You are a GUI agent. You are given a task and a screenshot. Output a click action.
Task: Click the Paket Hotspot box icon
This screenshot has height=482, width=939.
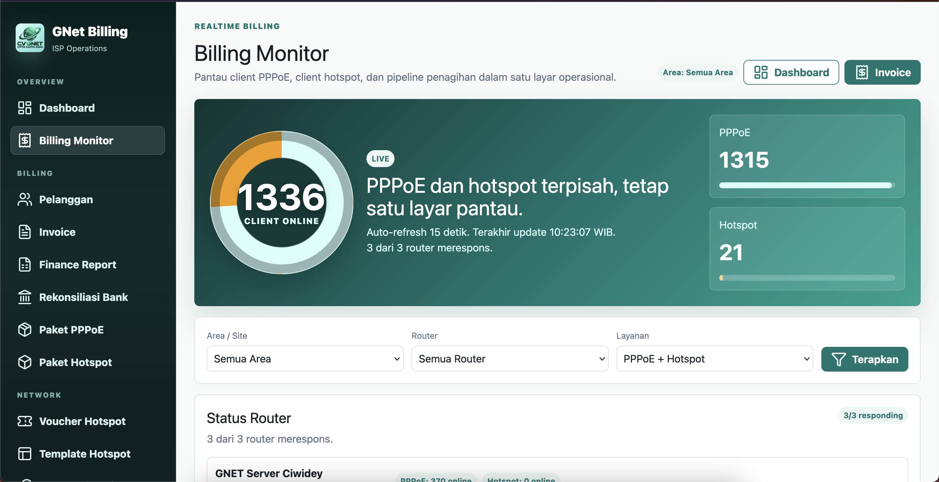coord(25,362)
